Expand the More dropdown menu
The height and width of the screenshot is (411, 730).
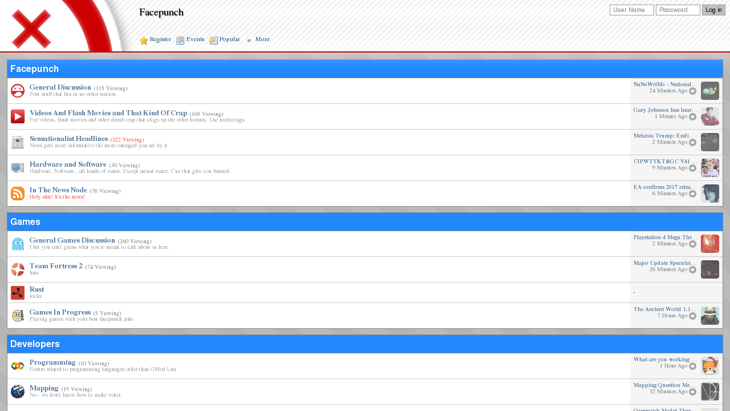coord(258,40)
